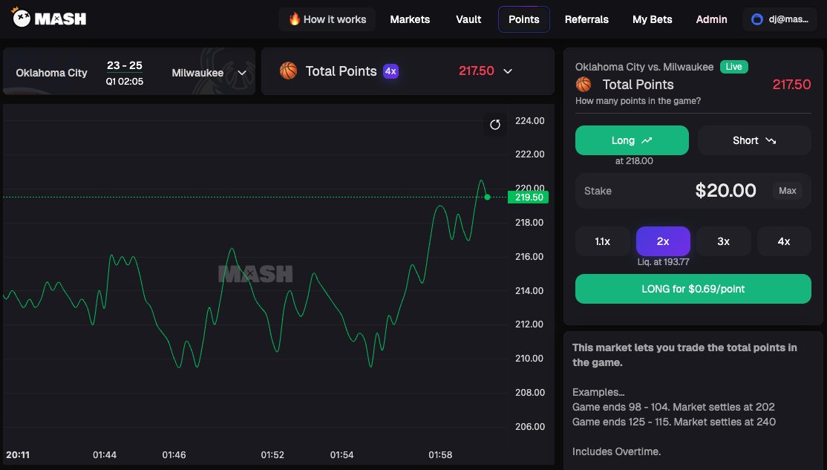Click the MASH logo icon
This screenshot has width=827, height=470.
click(21, 18)
